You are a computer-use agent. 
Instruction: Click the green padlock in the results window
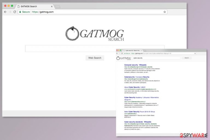click(x=125, y=53)
